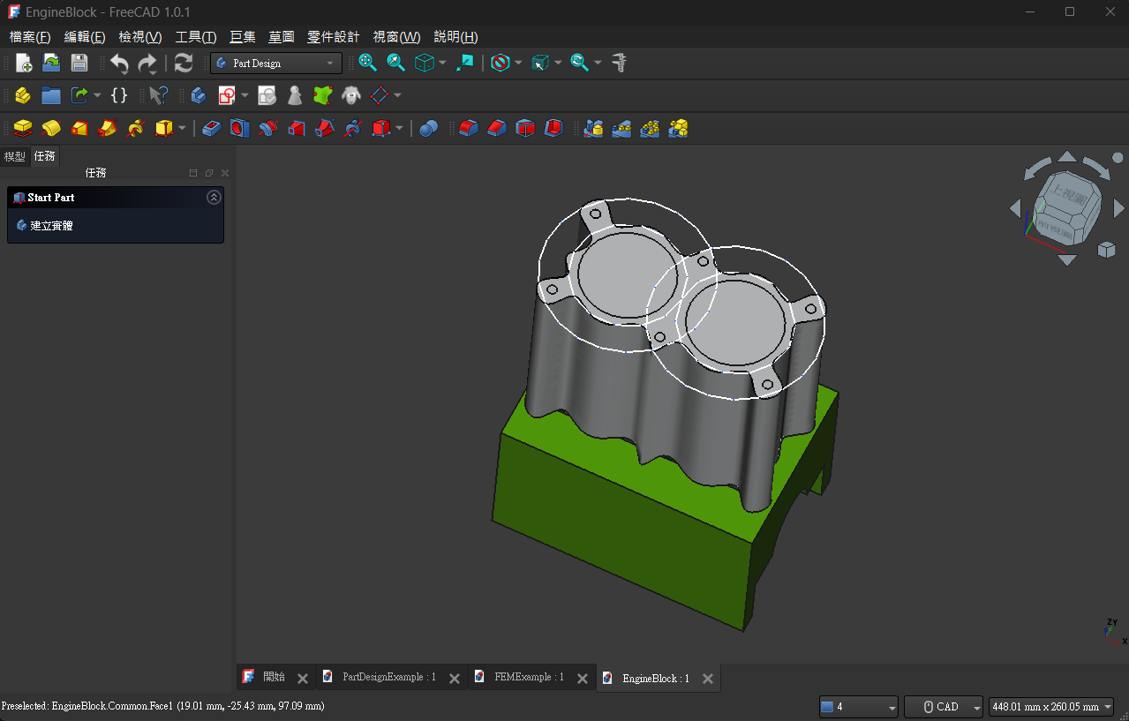Open the layer dropdown showing 4

(x=858, y=707)
